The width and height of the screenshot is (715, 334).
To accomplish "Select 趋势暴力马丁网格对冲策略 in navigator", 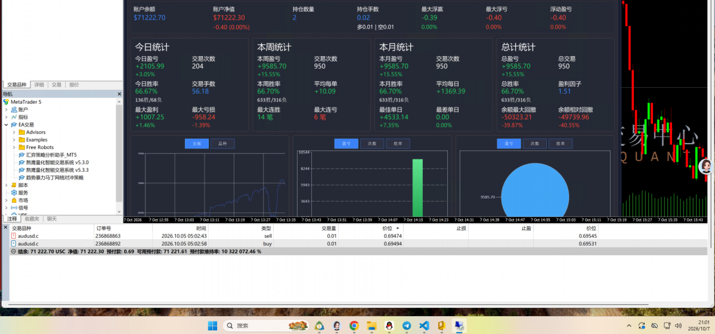I will [x=55, y=178].
